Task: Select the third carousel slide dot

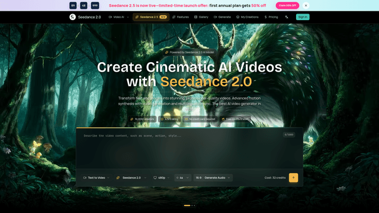Action: [195, 205]
